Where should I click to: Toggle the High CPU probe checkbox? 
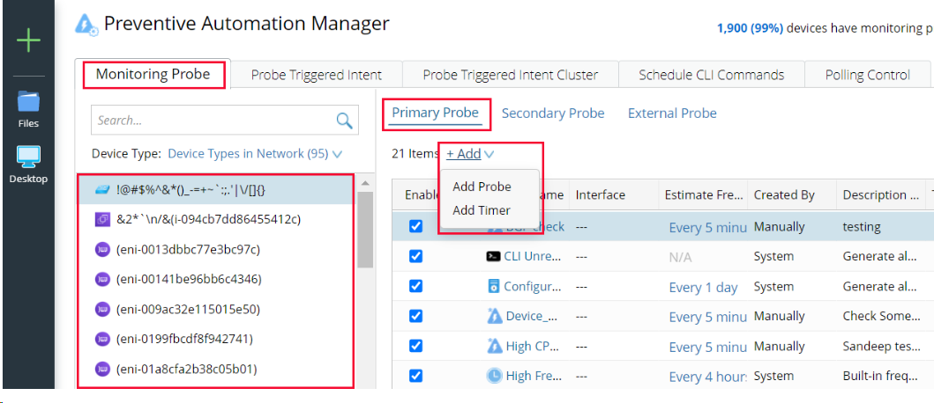click(416, 346)
